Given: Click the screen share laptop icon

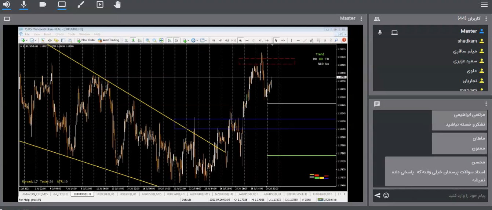Looking at the screenshot, I should coord(62,4).
